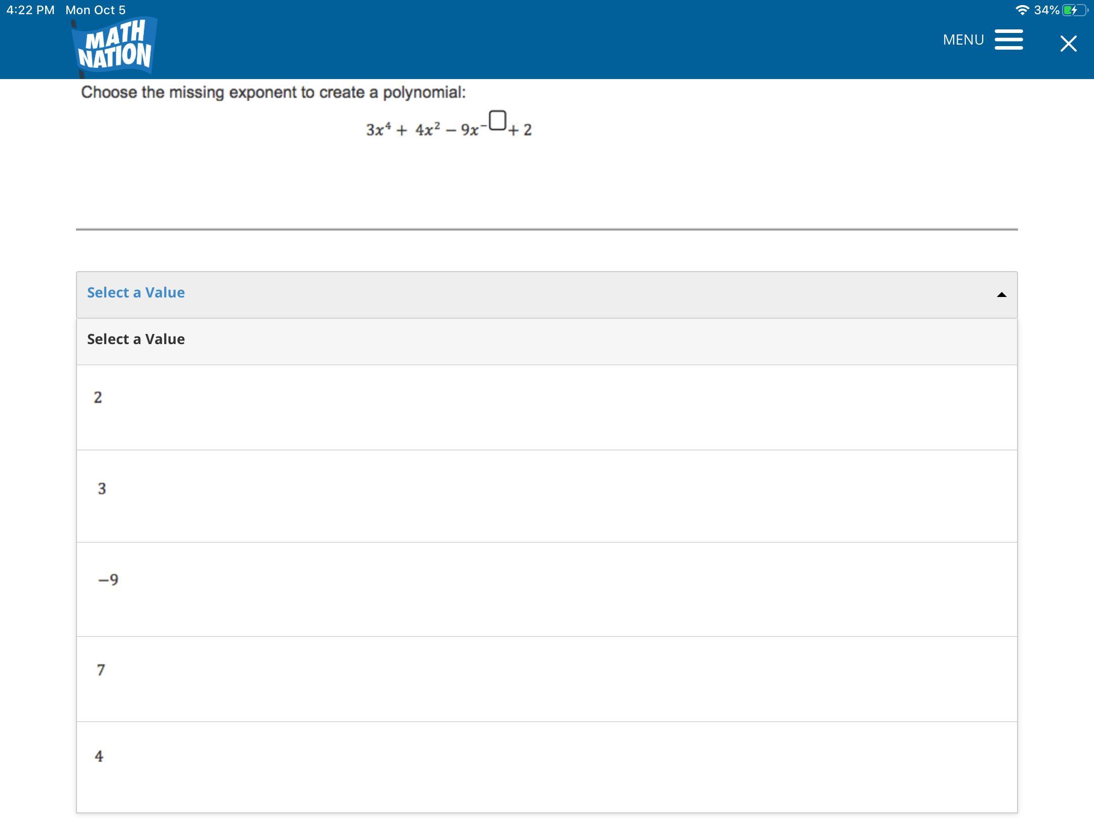Open the hamburger menu icon

tap(1008, 40)
